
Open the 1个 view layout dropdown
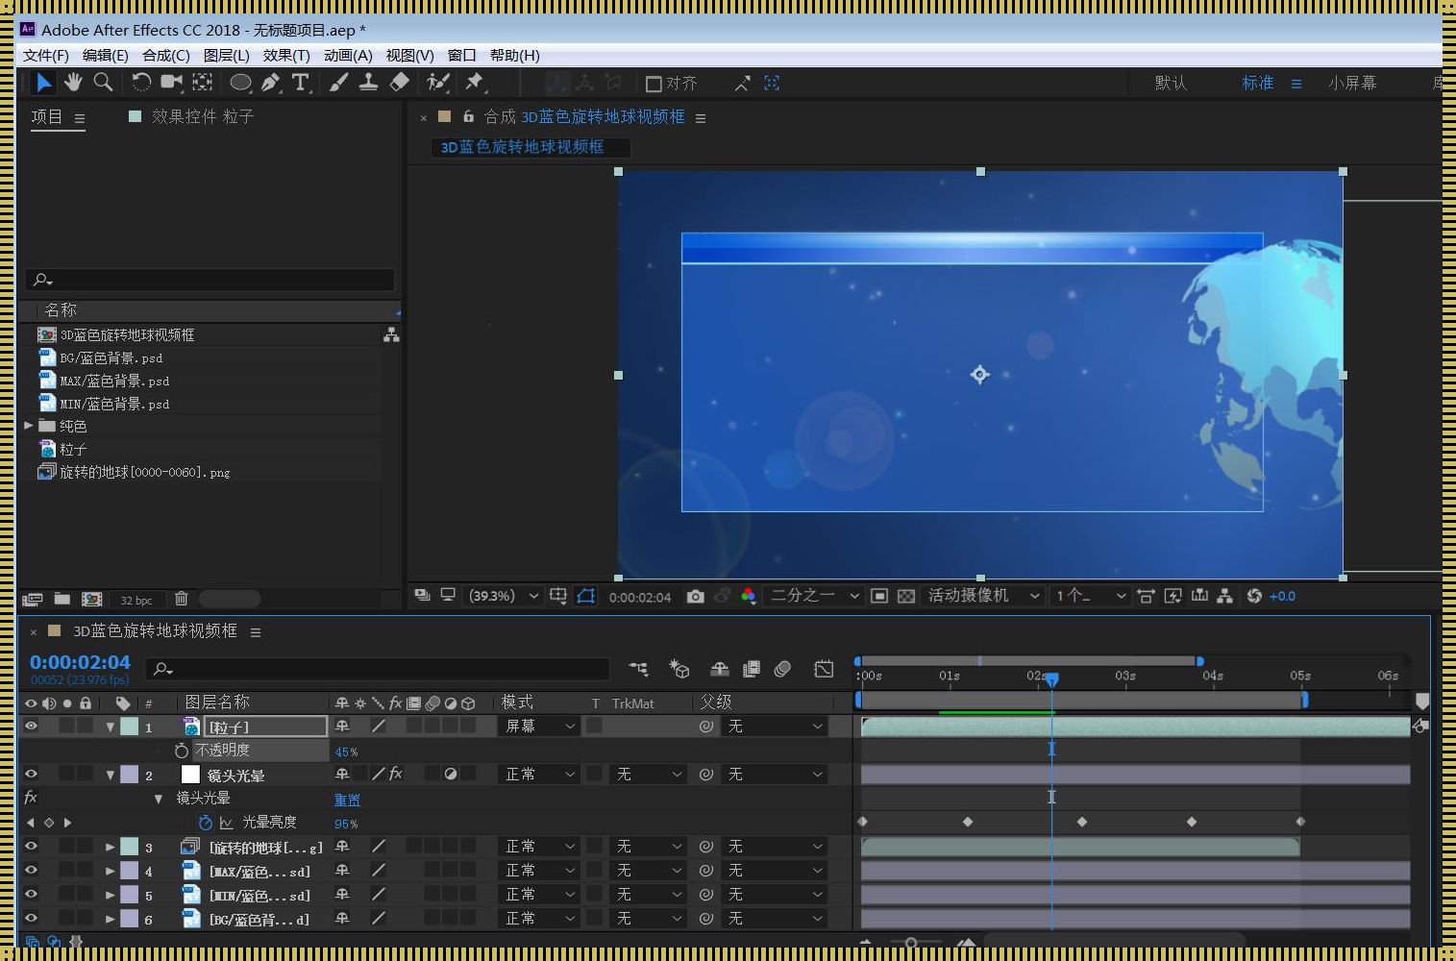click(x=1090, y=596)
